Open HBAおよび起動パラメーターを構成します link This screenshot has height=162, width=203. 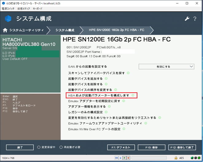tap(99, 95)
